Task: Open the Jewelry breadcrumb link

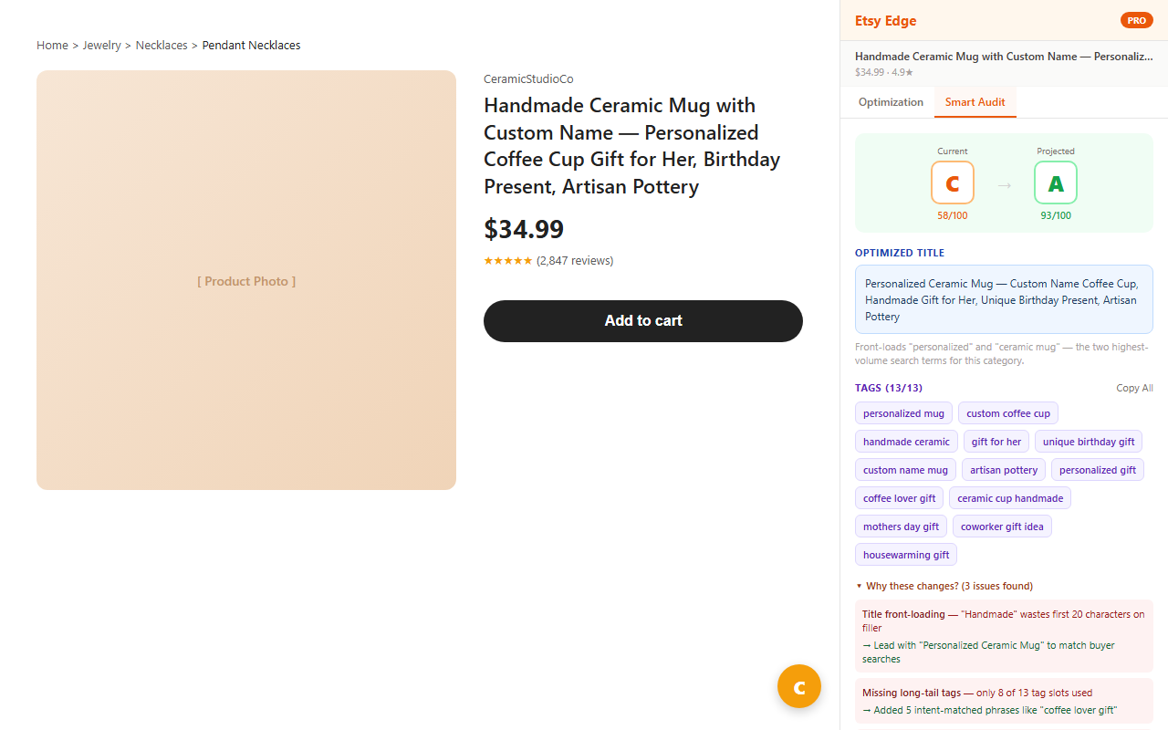Action: coord(101,46)
